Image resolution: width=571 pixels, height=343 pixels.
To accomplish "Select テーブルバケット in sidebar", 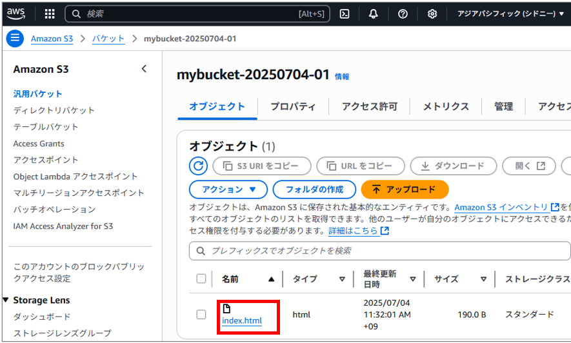I will point(46,127).
